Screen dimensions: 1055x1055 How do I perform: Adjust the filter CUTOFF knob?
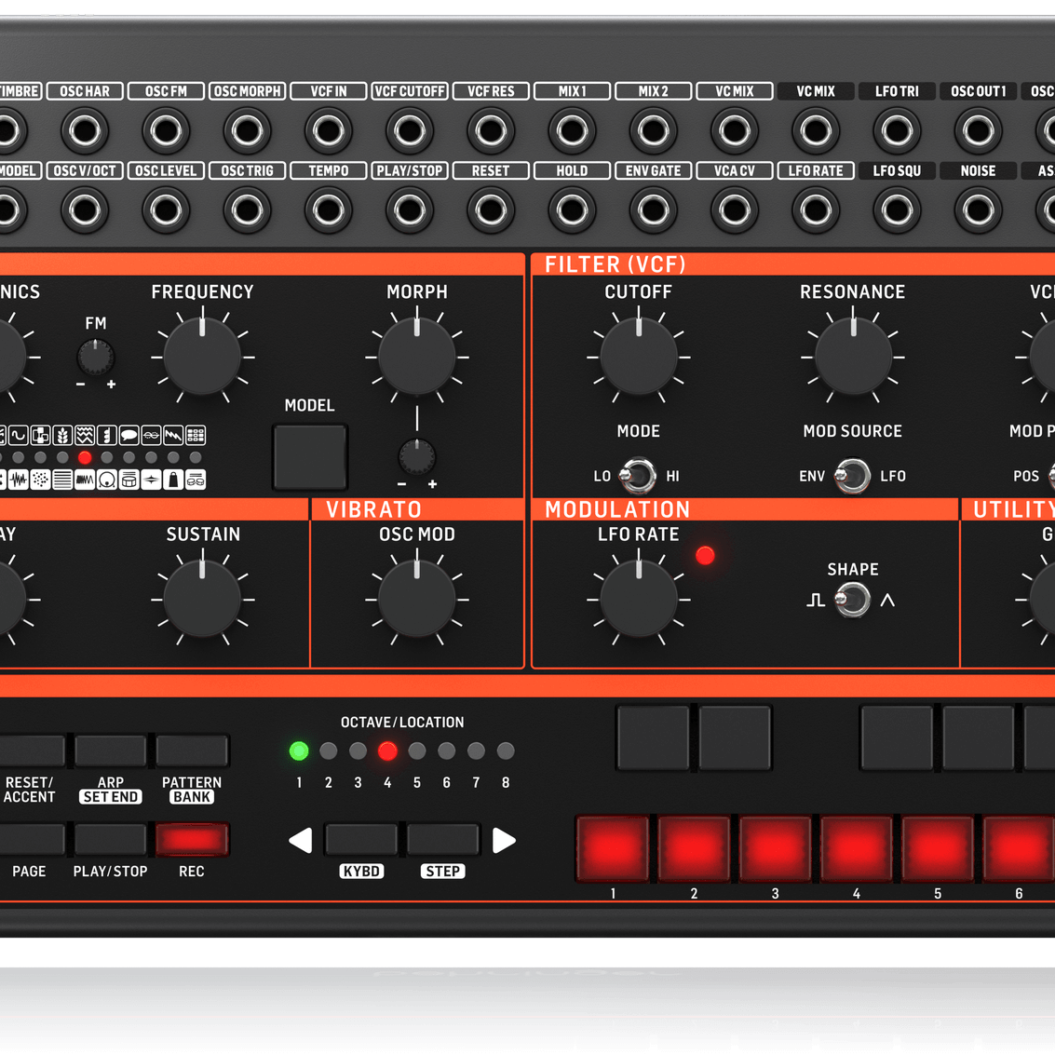pos(639,356)
